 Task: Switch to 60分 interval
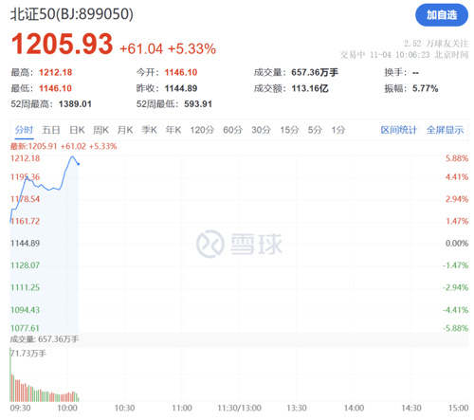coord(232,130)
